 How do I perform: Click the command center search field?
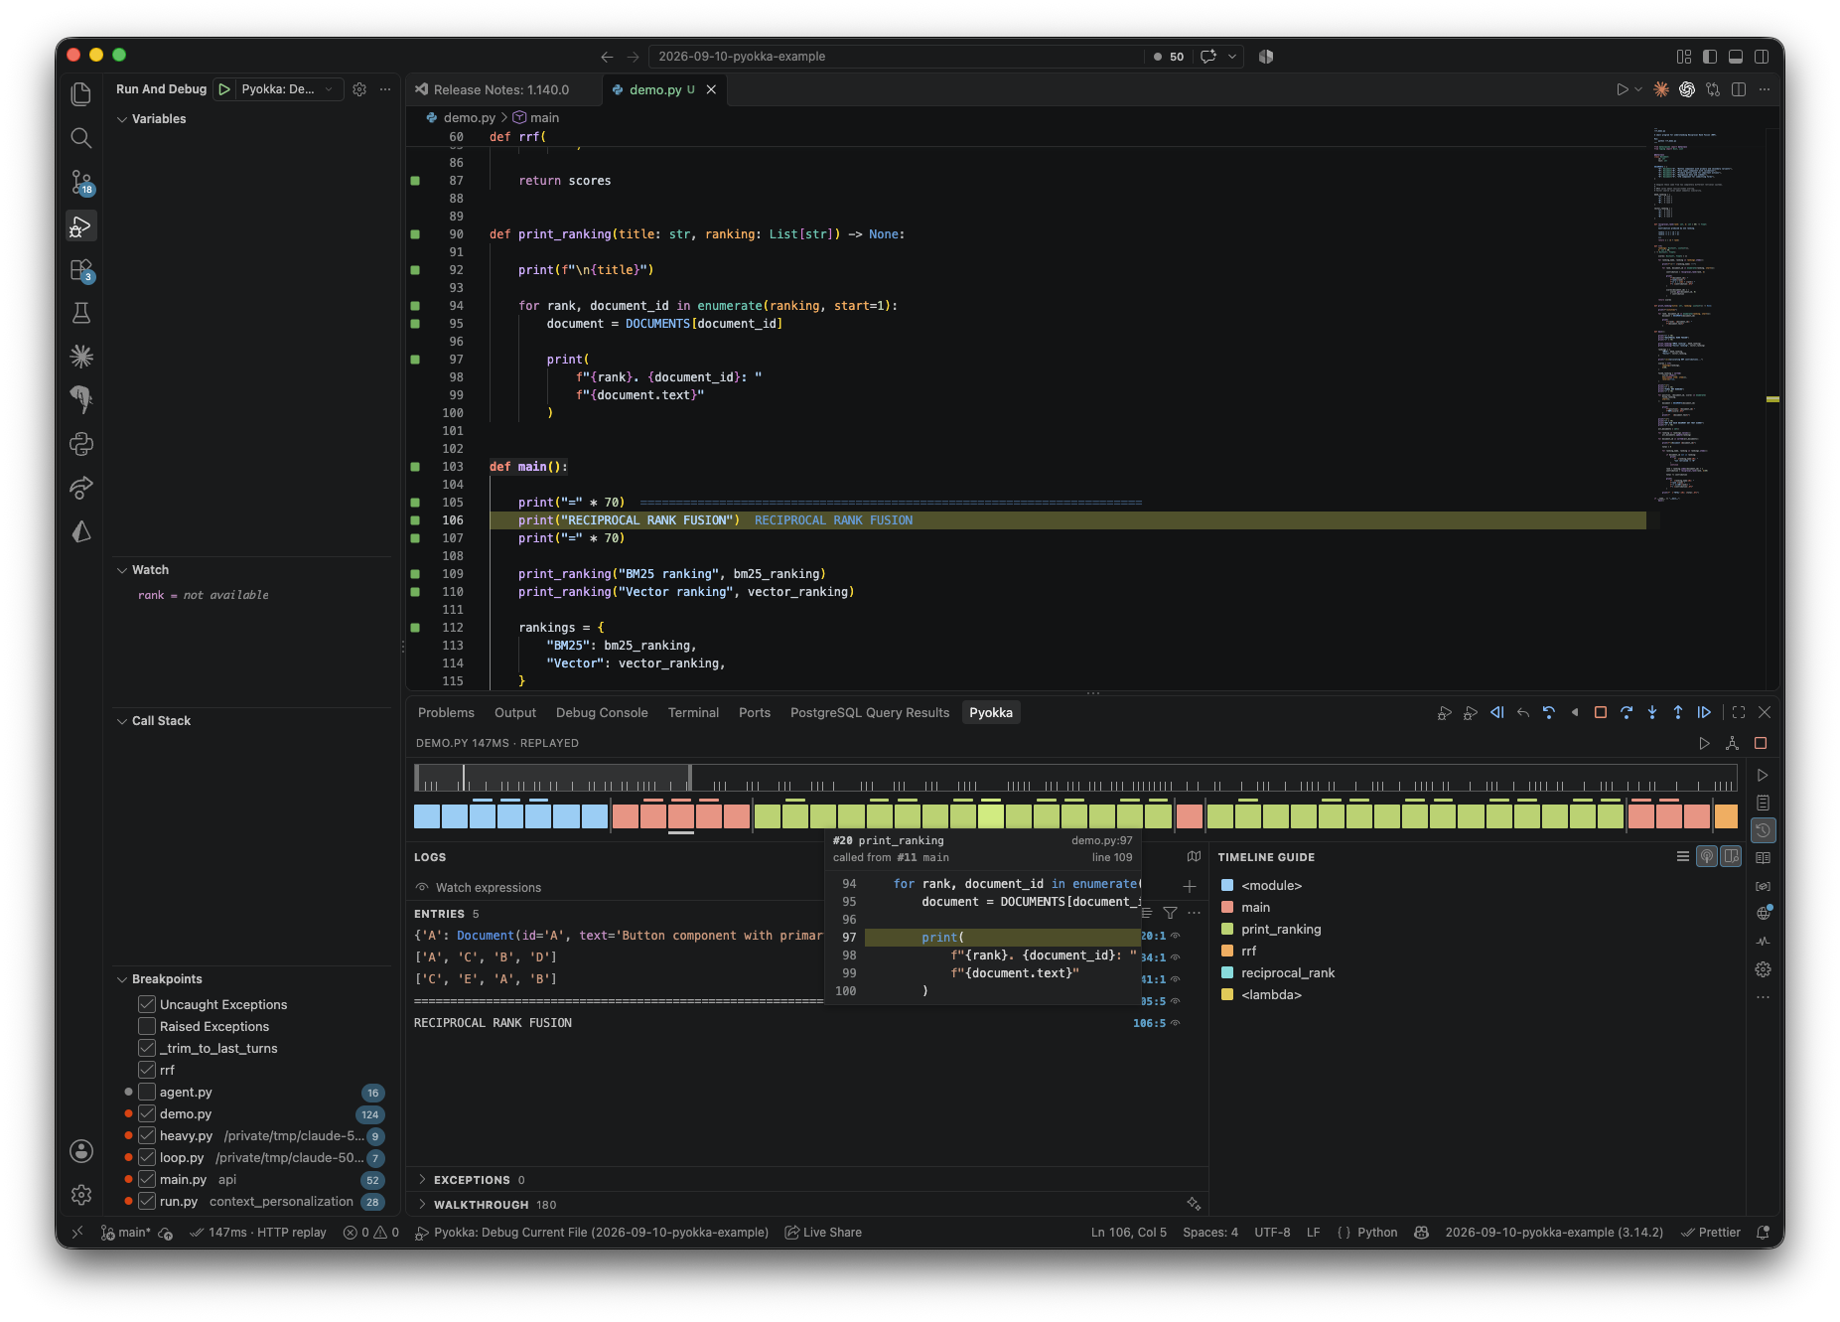point(895,57)
